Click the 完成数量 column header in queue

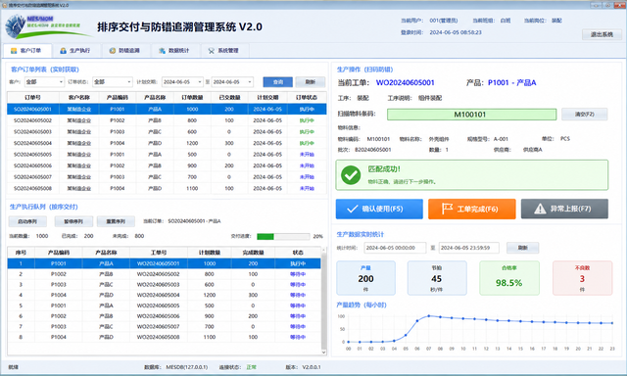pos(253,253)
